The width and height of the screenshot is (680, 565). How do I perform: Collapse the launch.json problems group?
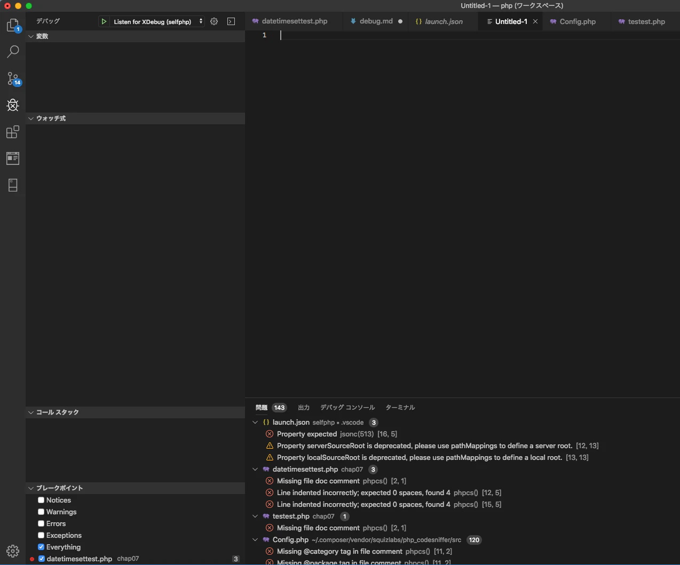[255, 422]
